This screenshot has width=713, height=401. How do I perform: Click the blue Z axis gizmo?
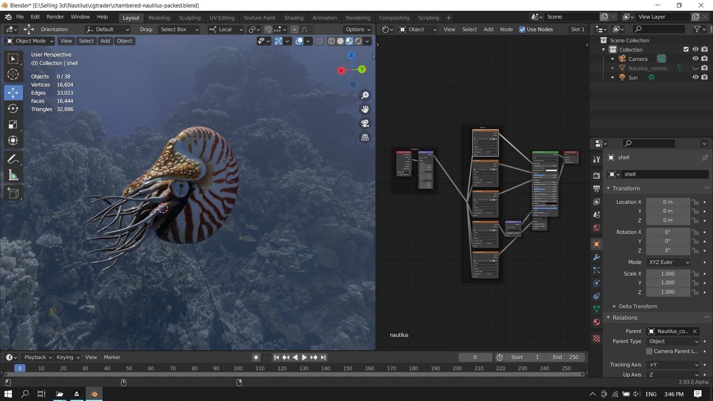(x=351, y=55)
